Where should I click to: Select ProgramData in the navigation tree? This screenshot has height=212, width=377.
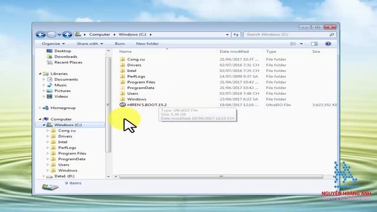pos(72,159)
